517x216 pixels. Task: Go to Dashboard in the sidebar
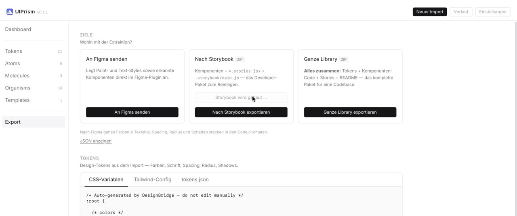pyautogui.click(x=34, y=29)
